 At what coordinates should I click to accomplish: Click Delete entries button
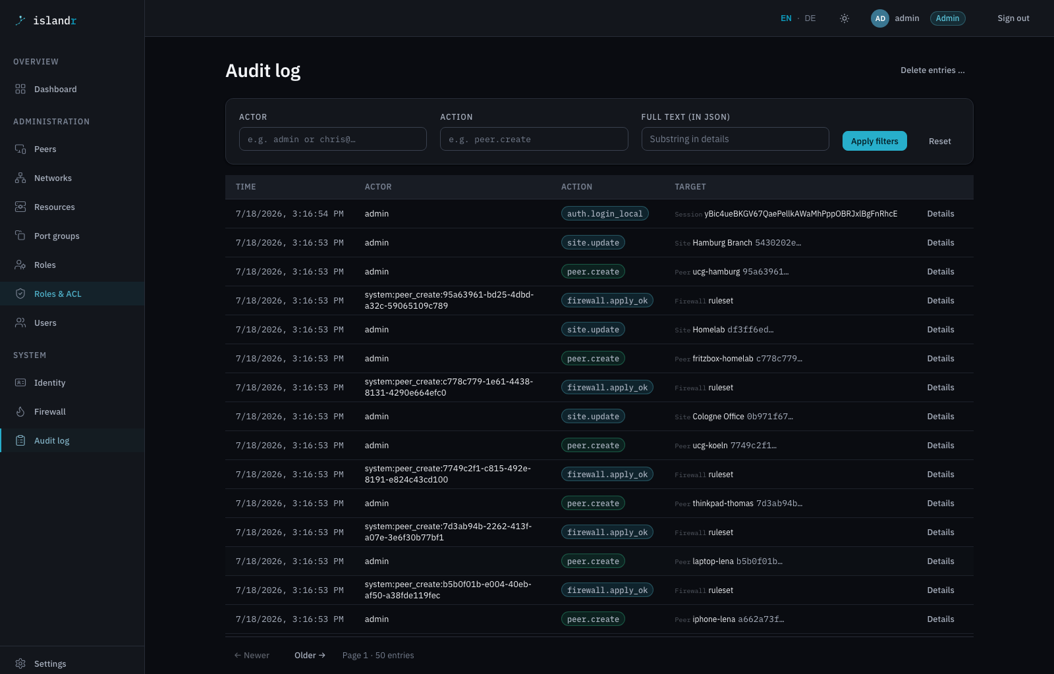tap(933, 70)
